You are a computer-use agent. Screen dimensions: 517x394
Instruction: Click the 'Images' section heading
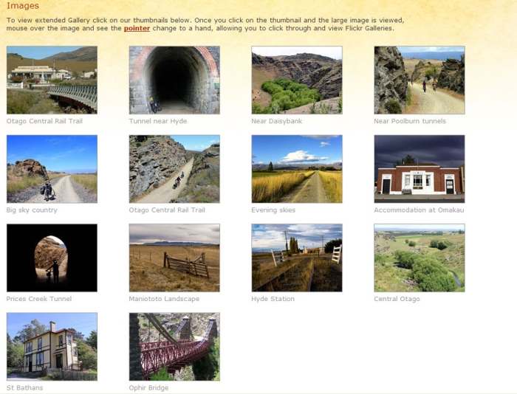[23, 6]
